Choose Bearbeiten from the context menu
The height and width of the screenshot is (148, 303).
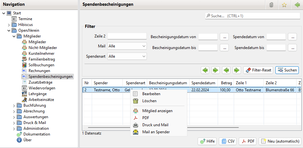[151, 94]
